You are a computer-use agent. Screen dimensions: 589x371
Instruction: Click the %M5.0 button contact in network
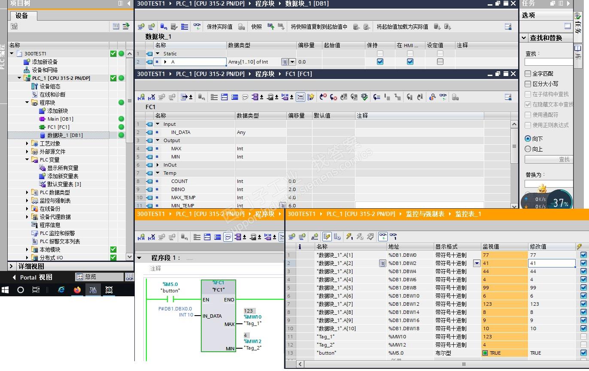coord(170,299)
